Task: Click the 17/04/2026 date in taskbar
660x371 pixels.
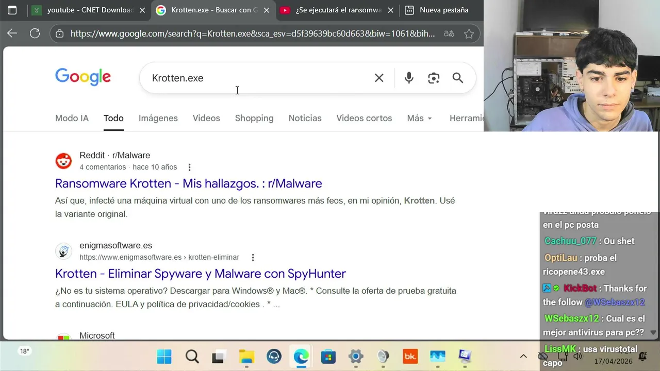Action: point(614,361)
